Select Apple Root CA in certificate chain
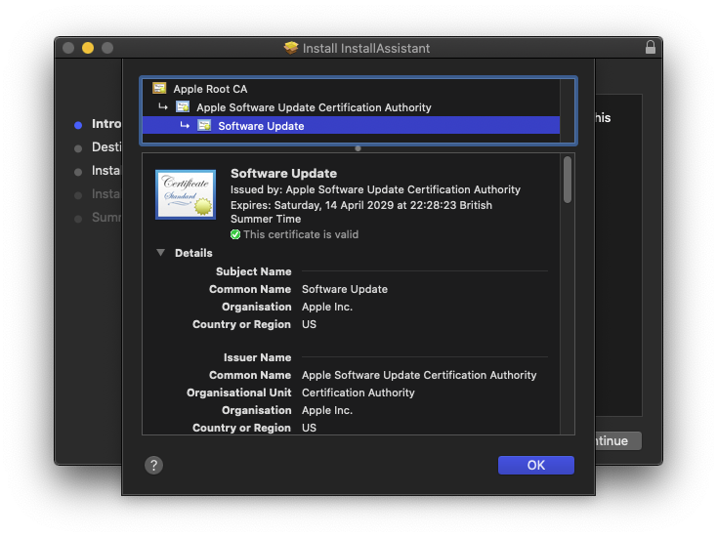717x537 pixels. pos(351,89)
